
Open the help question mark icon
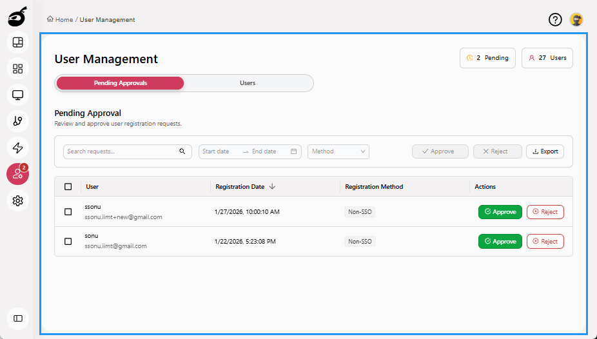tap(555, 20)
